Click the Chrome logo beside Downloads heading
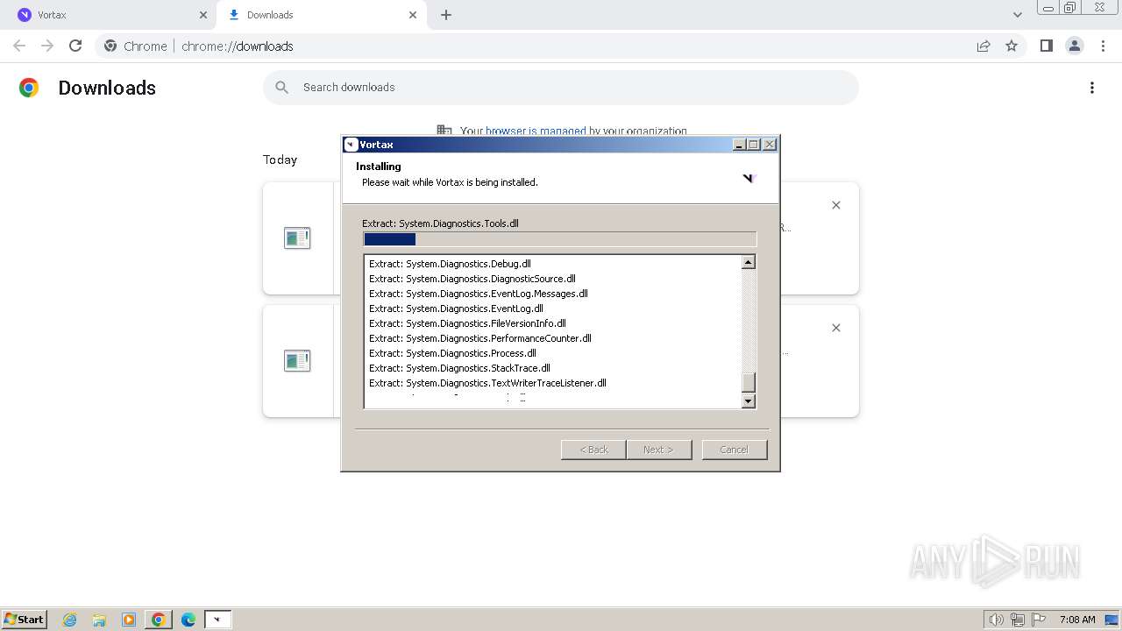Screen dimensions: 1122x631 click(29, 88)
